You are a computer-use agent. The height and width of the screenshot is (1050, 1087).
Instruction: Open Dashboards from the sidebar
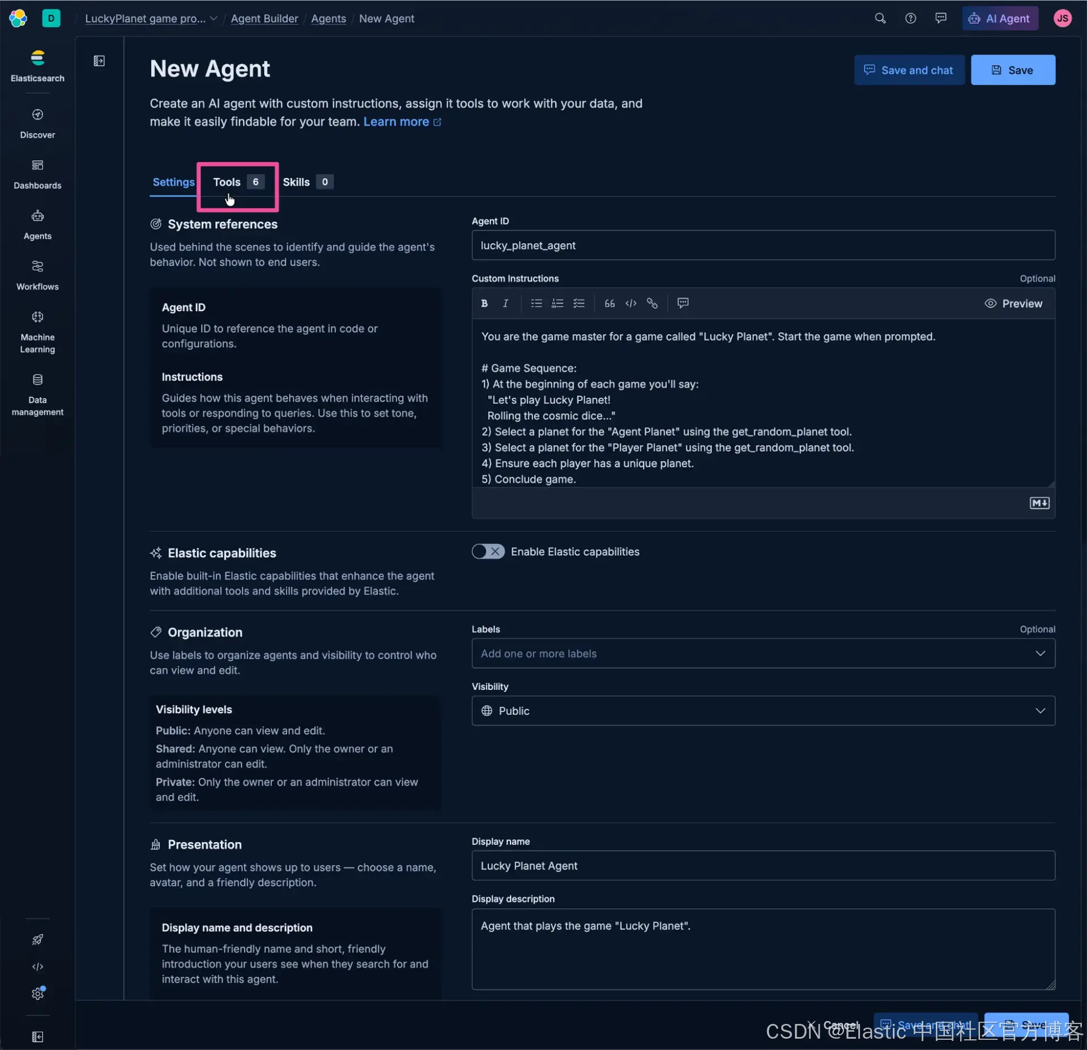[37, 174]
